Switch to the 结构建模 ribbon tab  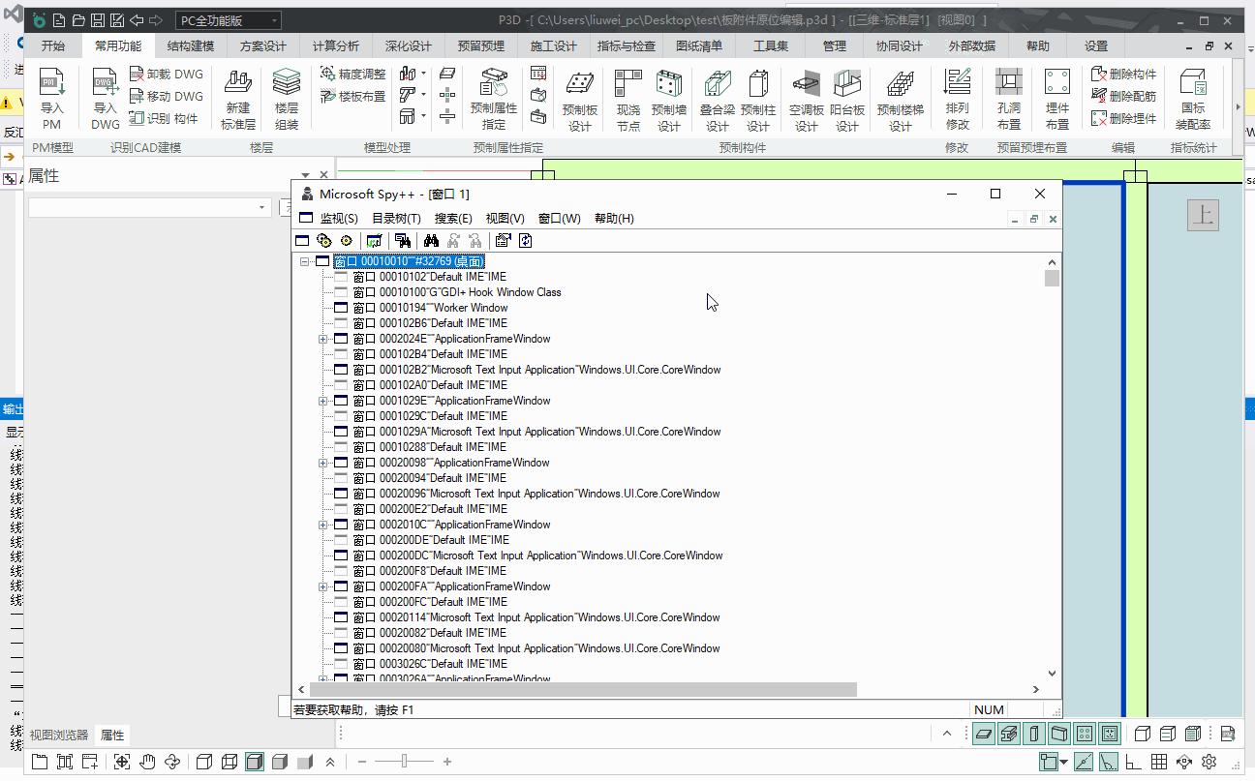(191, 45)
